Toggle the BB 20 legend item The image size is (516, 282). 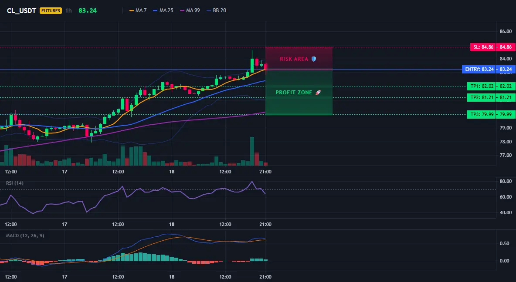[x=216, y=10]
